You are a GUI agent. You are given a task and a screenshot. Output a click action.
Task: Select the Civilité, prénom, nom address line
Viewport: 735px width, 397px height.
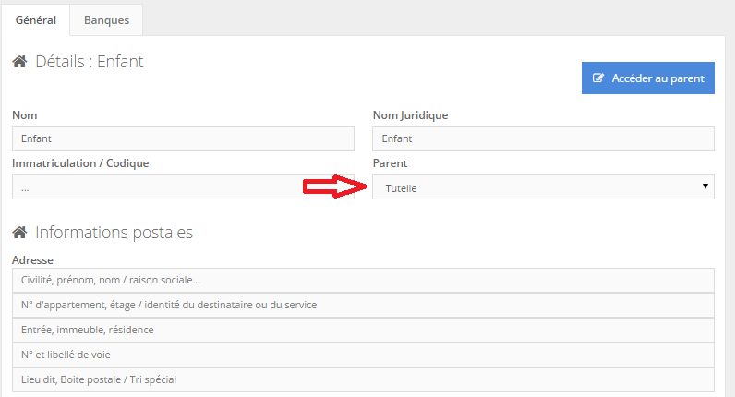pyautogui.click(x=364, y=280)
